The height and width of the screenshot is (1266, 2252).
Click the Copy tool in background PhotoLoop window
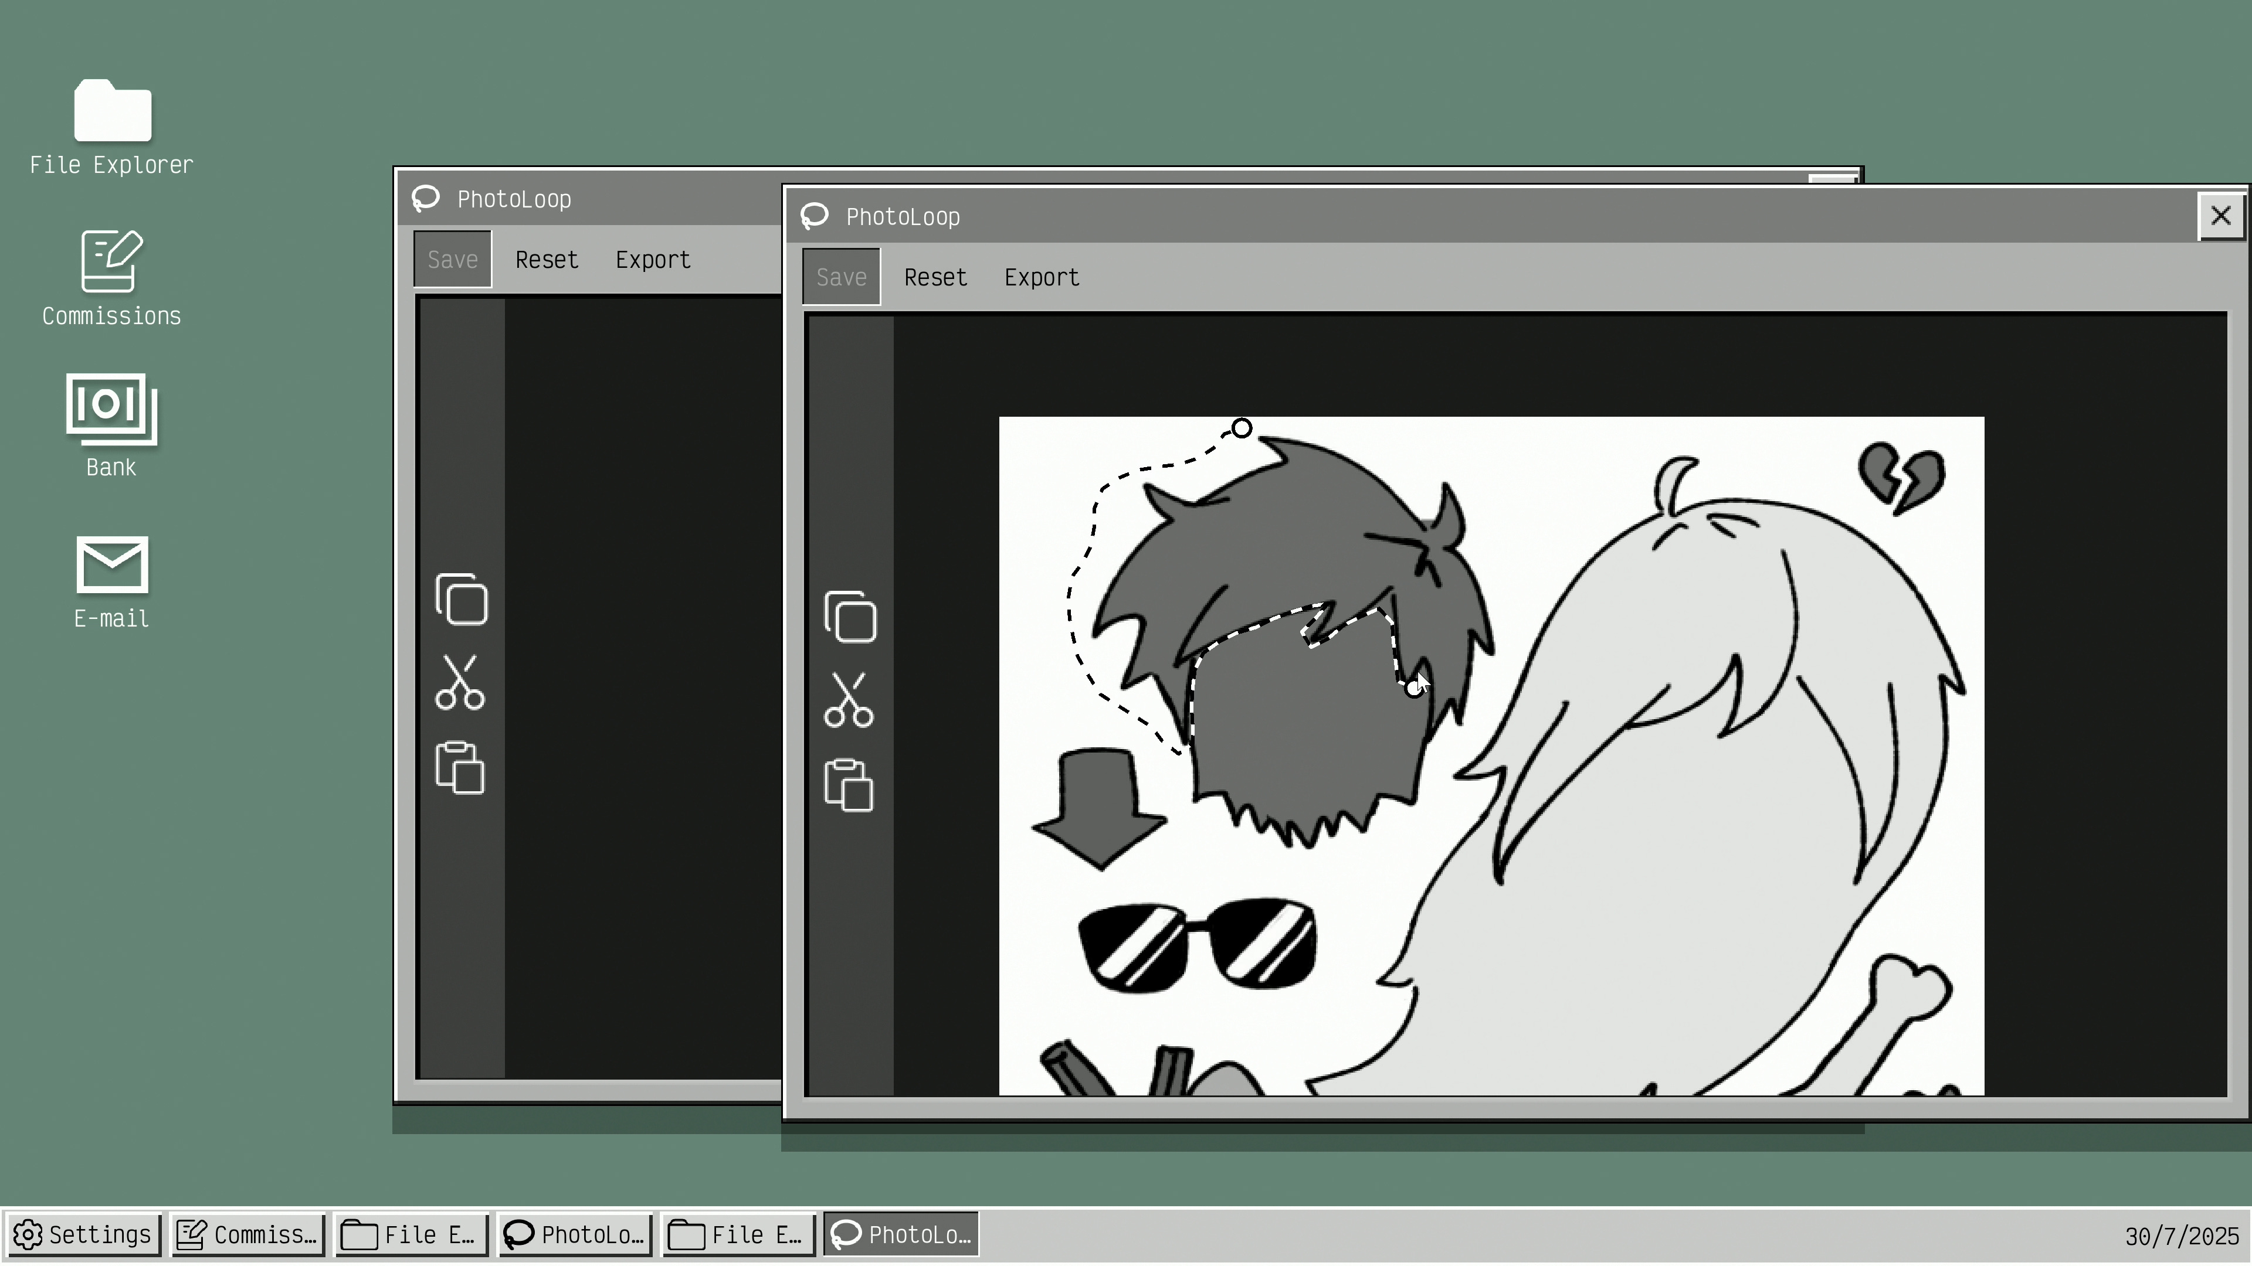(462, 600)
